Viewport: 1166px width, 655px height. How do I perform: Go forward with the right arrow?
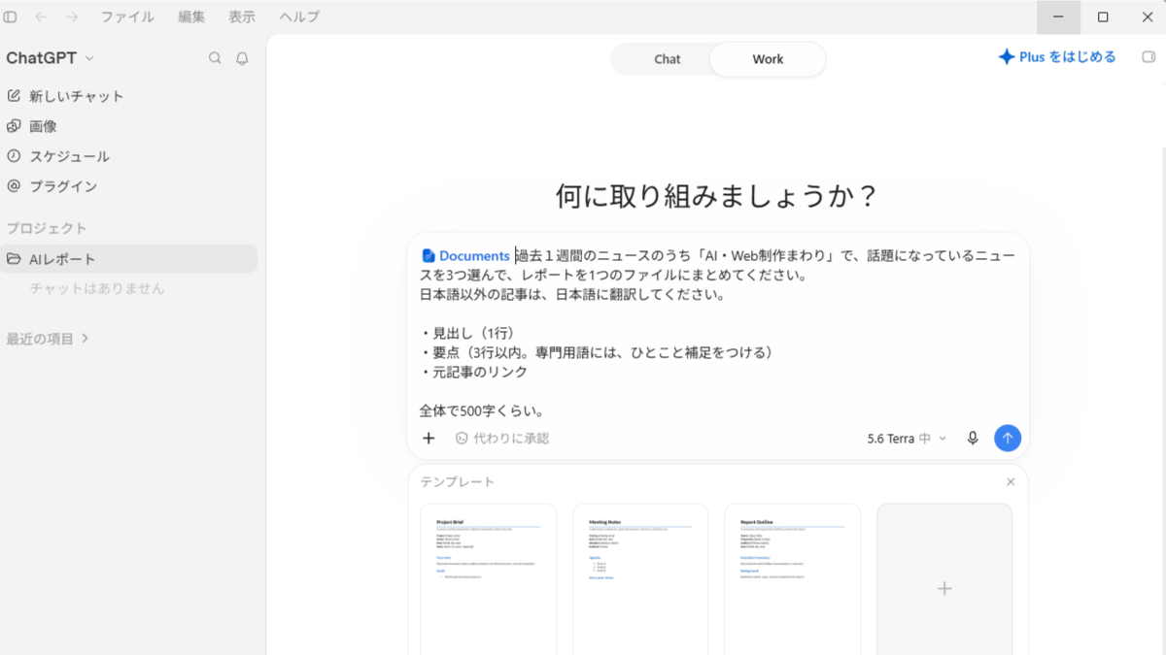coord(72,16)
